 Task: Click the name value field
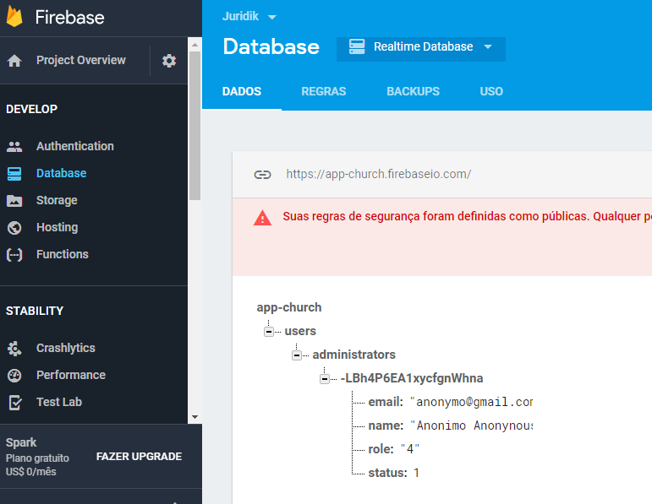coord(471,426)
